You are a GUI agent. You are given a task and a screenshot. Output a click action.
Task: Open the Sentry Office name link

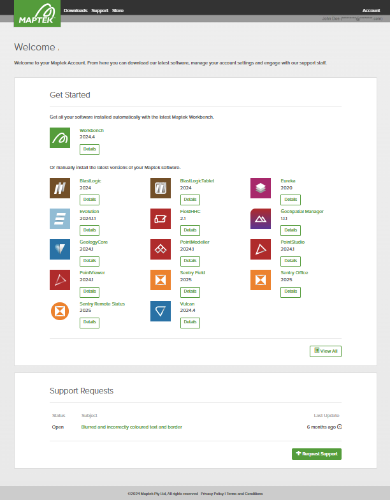point(294,273)
